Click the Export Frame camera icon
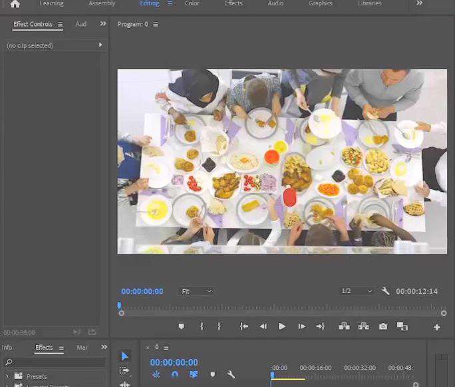 point(383,326)
